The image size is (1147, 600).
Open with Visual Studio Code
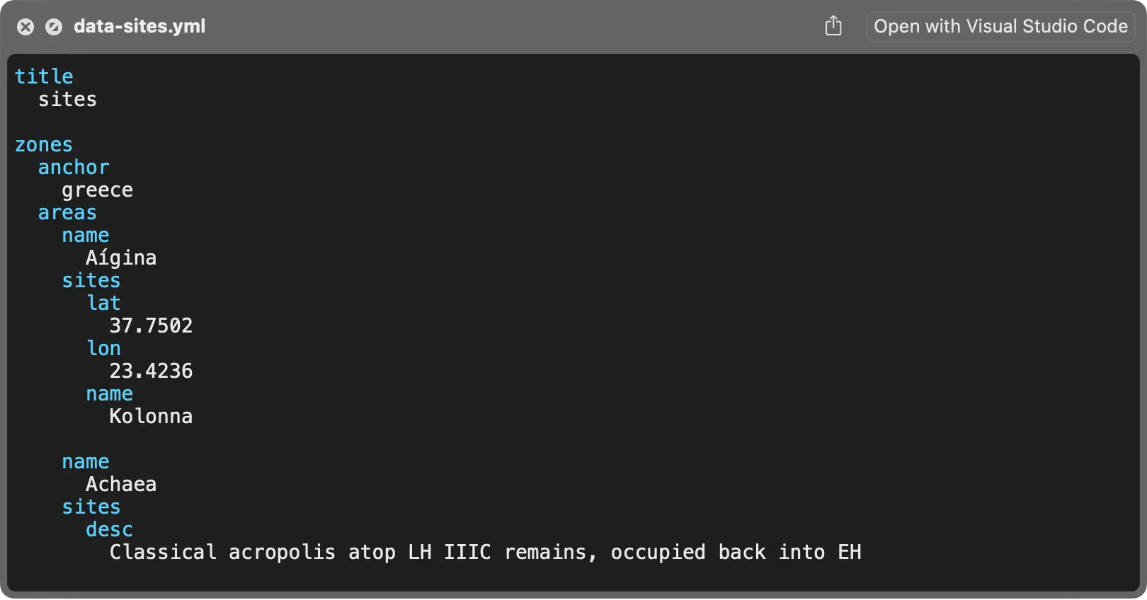tap(1000, 26)
